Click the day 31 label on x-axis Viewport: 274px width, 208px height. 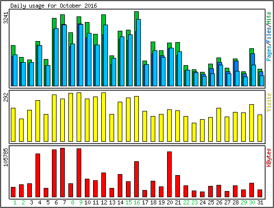260,202
